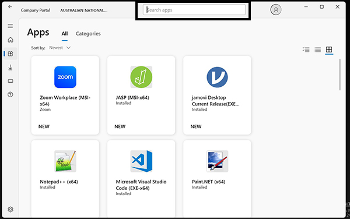Click the Sort by label
The image size is (350, 219).
tap(38, 48)
